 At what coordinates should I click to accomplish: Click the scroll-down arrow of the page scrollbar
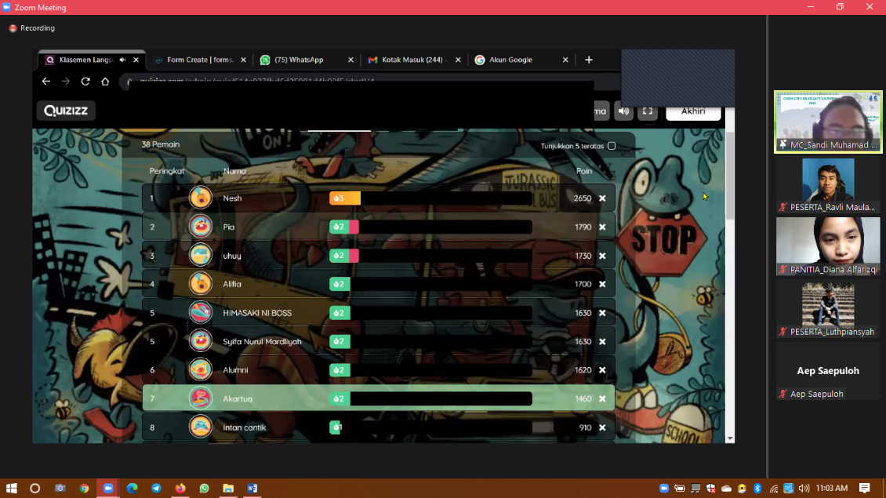[x=730, y=438]
